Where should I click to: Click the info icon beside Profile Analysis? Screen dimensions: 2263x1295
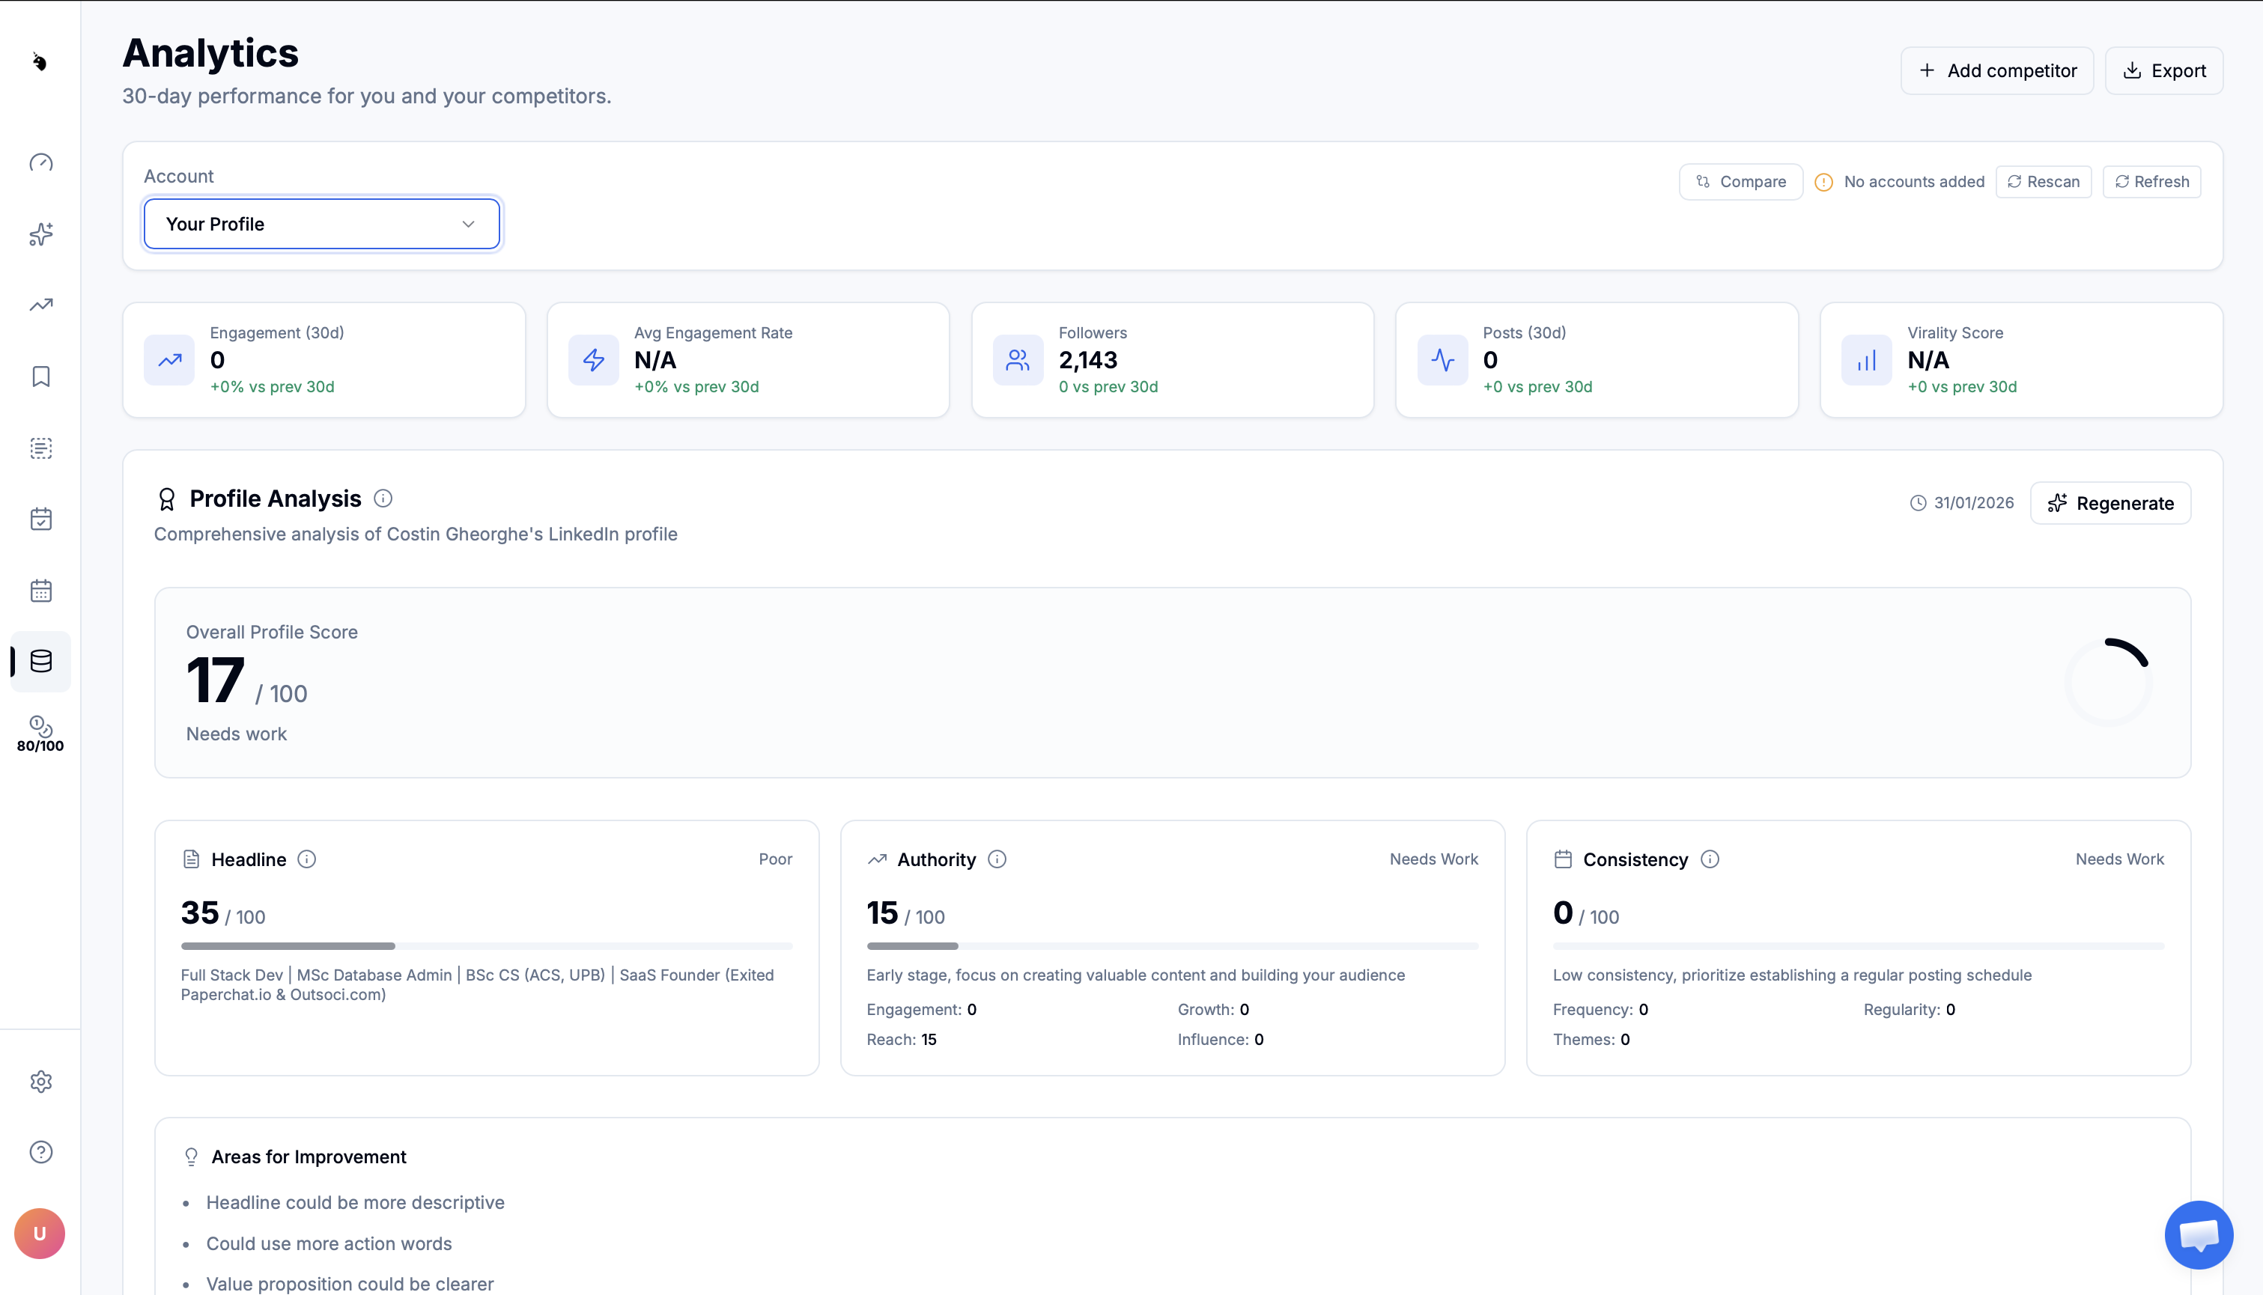383,499
